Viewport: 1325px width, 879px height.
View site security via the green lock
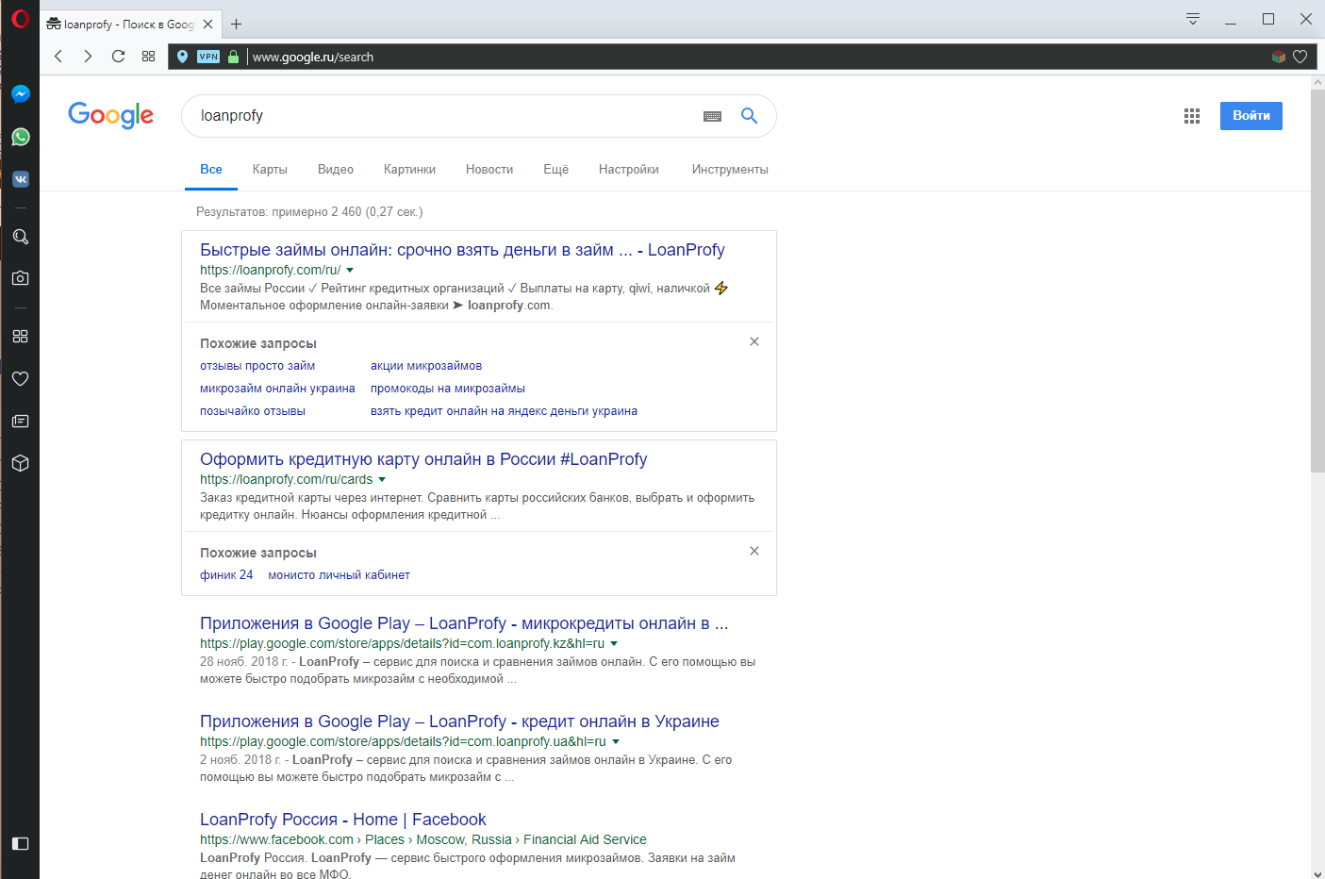point(234,57)
